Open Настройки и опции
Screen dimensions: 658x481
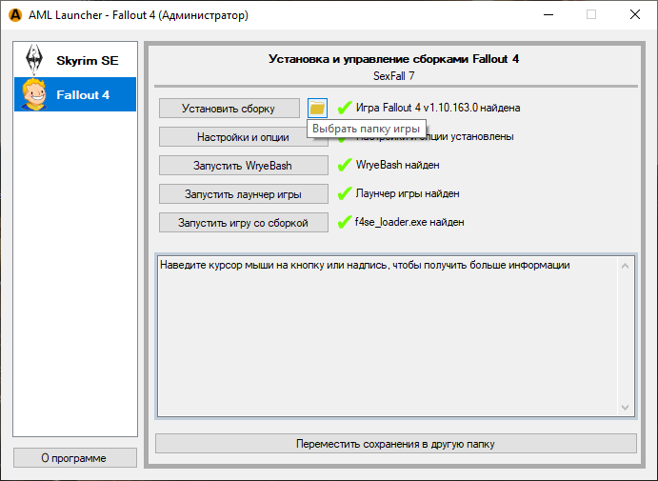click(x=243, y=137)
